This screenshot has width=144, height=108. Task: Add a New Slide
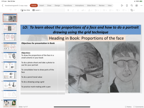pyautogui.click(x=25, y=10)
